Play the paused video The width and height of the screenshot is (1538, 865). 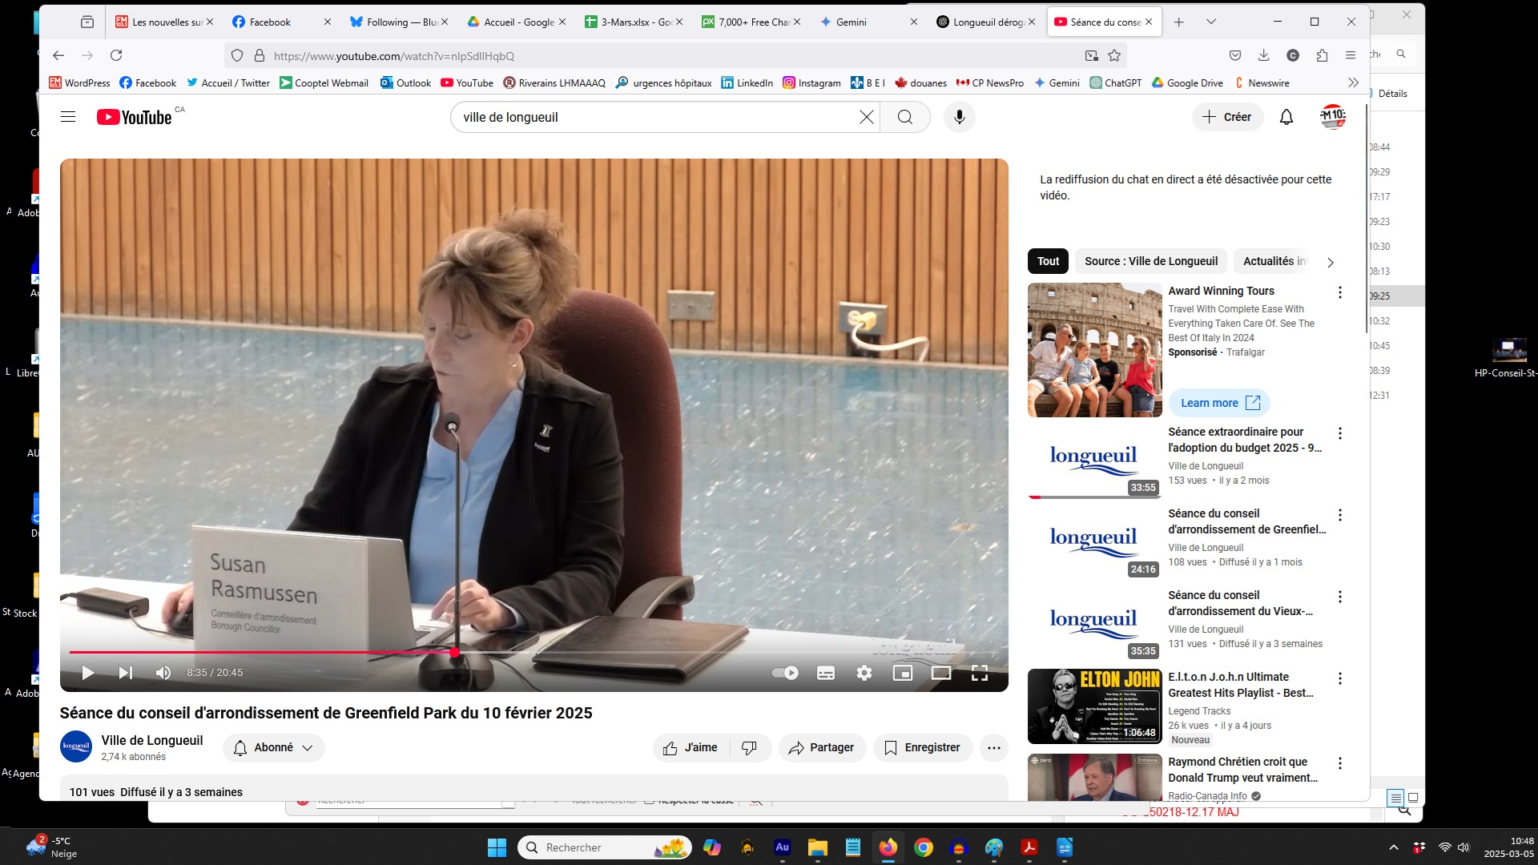pos(88,673)
